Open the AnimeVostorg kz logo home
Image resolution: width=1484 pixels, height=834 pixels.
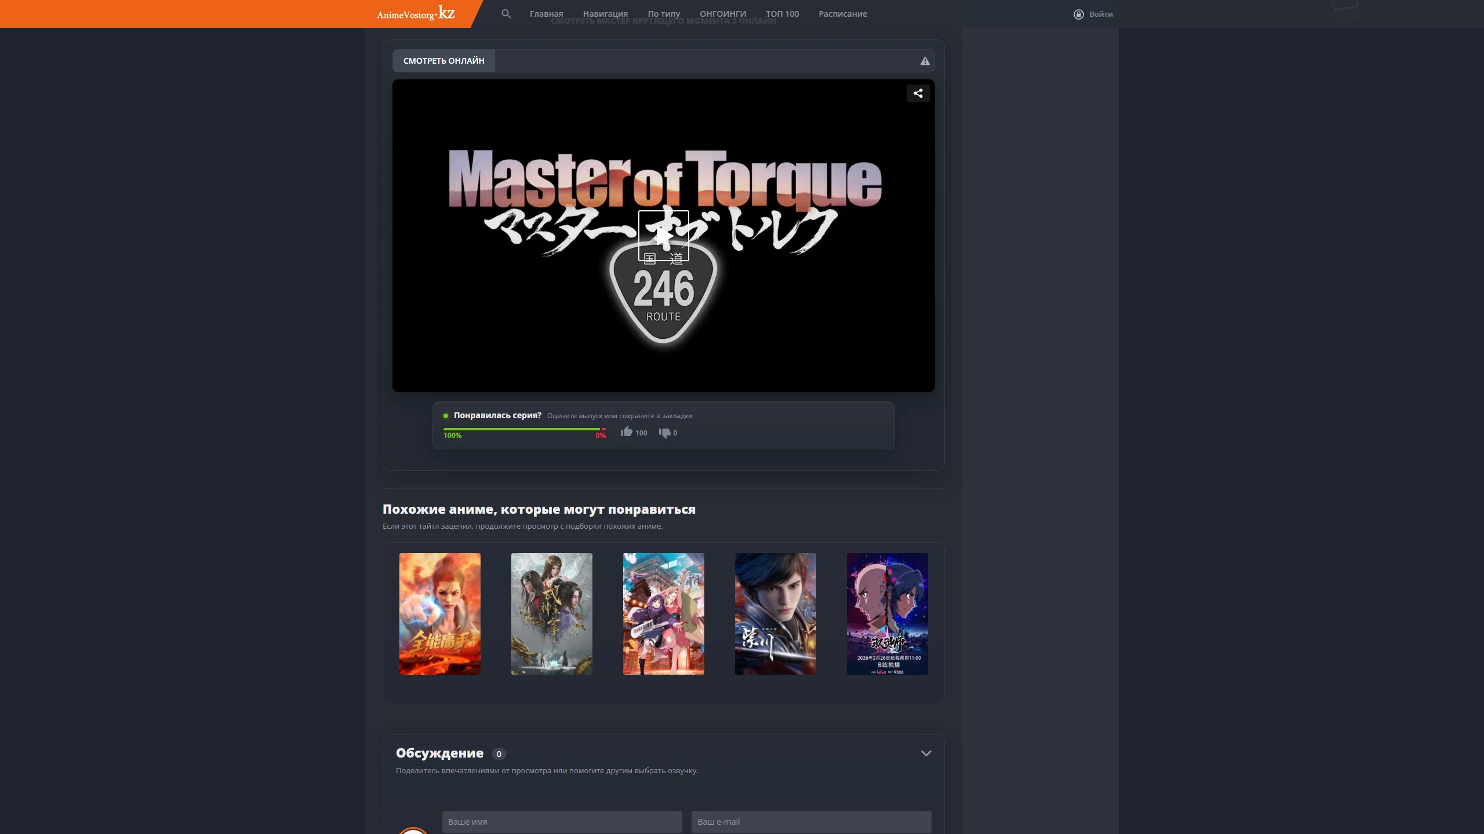416,13
